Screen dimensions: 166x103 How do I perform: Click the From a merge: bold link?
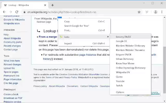pos(48,37)
